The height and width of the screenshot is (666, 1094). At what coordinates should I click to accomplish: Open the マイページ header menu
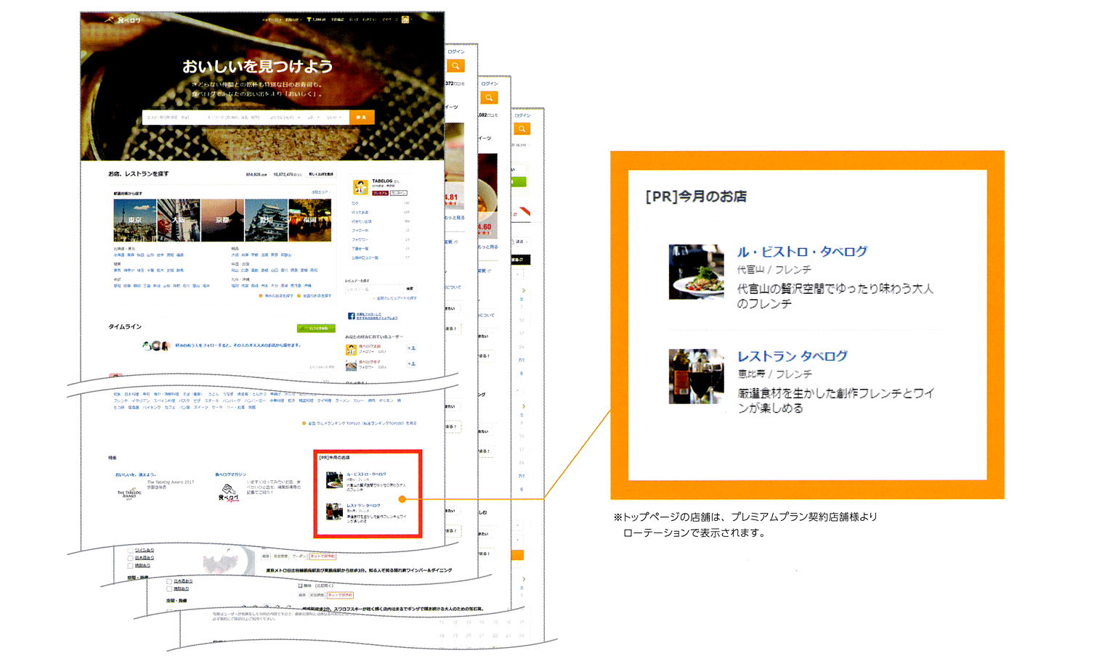pyautogui.click(x=390, y=20)
